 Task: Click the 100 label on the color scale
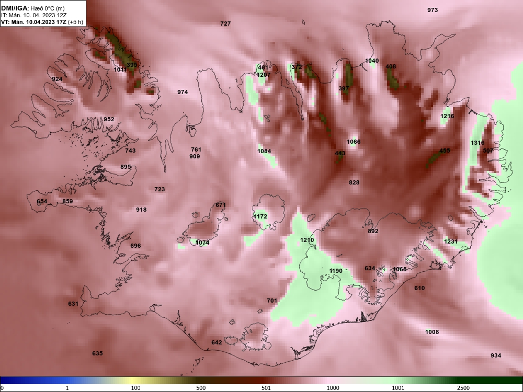point(135,388)
